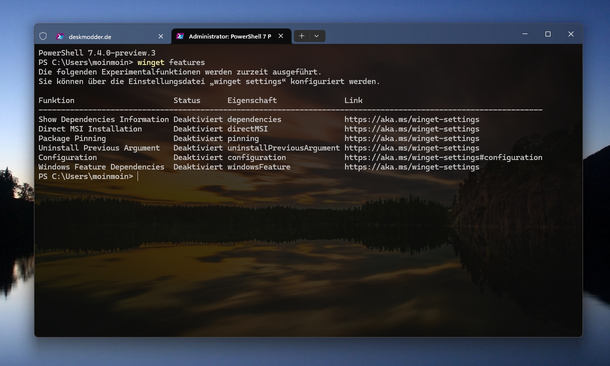
Task: Click the 'windowsFeature' property value
Action: tap(259, 167)
